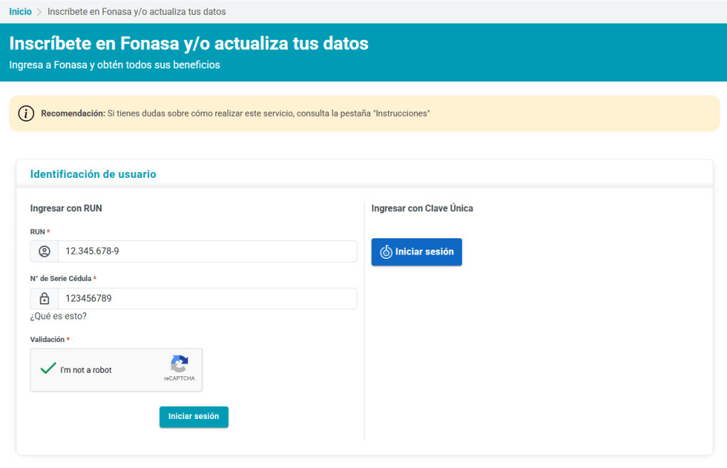The height and width of the screenshot is (468, 727).
Task: Click the Ingresar con RUN heading
Action: 66,208
